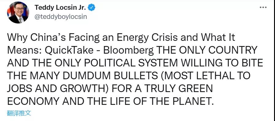Click the 翻译推文 translate tweet link
The height and width of the screenshot is (121, 275).
click(19, 113)
